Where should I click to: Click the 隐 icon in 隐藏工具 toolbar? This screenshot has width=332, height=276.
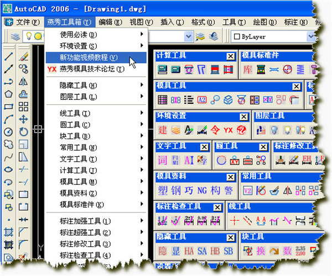click(162, 251)
